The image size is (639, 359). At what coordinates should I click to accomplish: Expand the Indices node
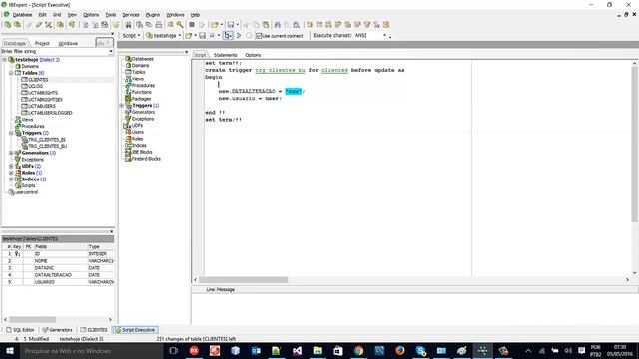[x=11, y=179]
